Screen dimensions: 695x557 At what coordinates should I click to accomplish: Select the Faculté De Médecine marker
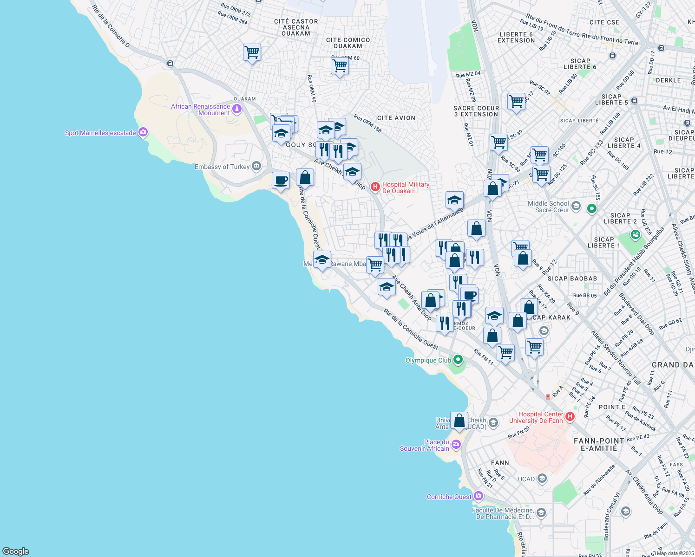(x=540, y=513)
